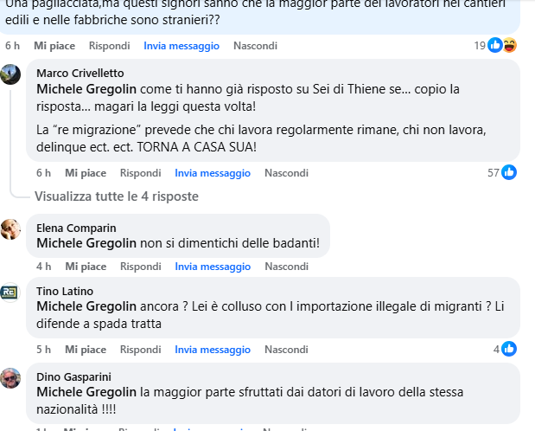Image resolution: width=535 pixels, height=431 pixels.
Task: Hide Marco Crivelletto's comment with Nascondi
Action: [x=286, y=173]
